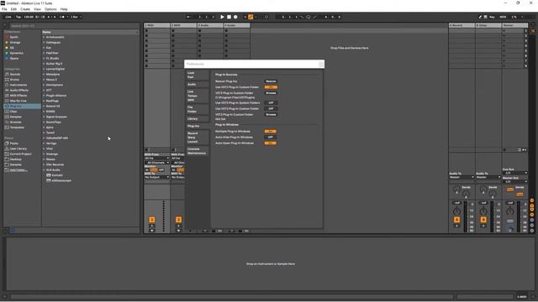
Task: Toggle Follow playback arrow in transport
Action: tap(188, 17)
